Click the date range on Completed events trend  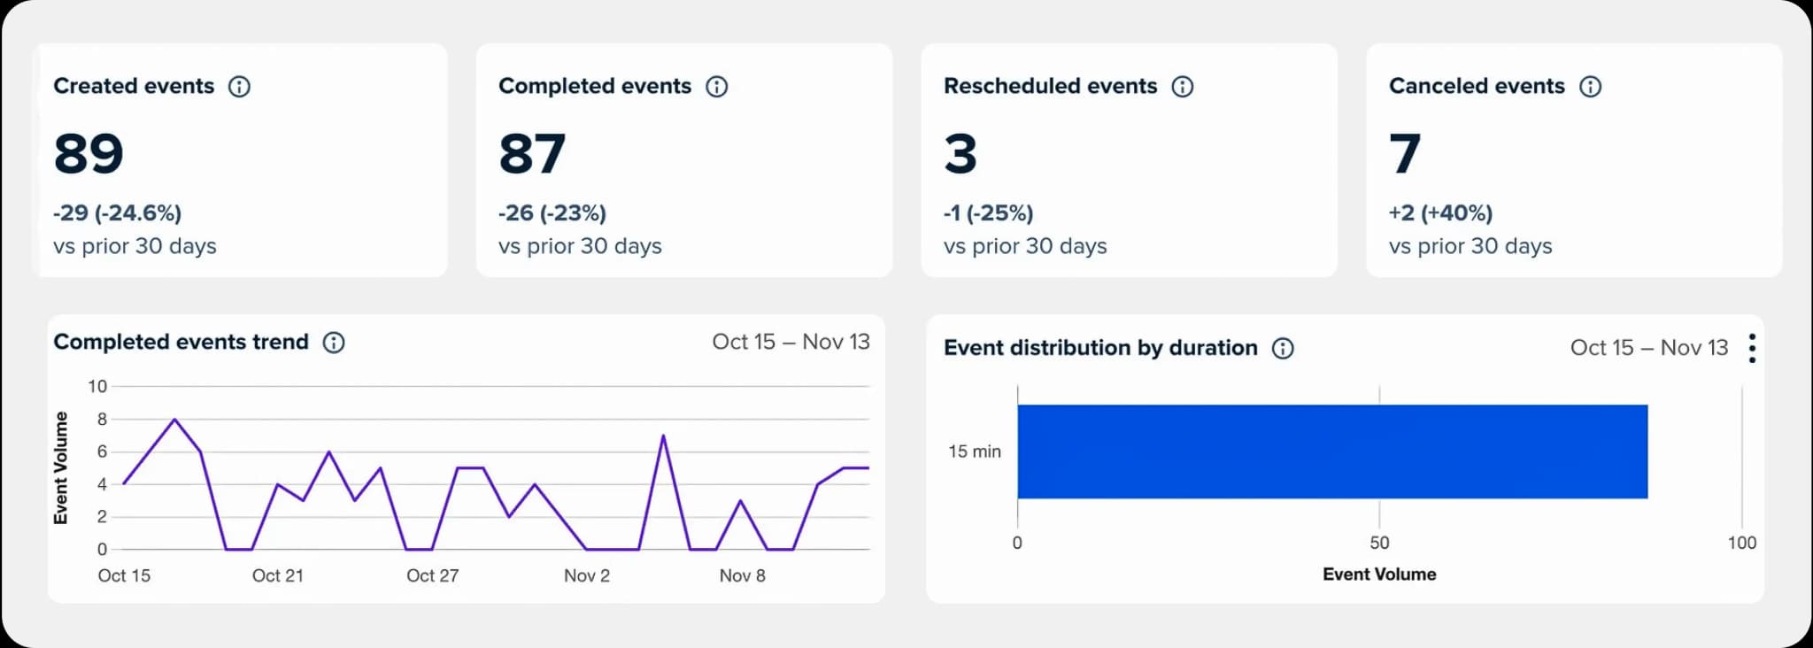pyautogui.click(x=791, y=342)
